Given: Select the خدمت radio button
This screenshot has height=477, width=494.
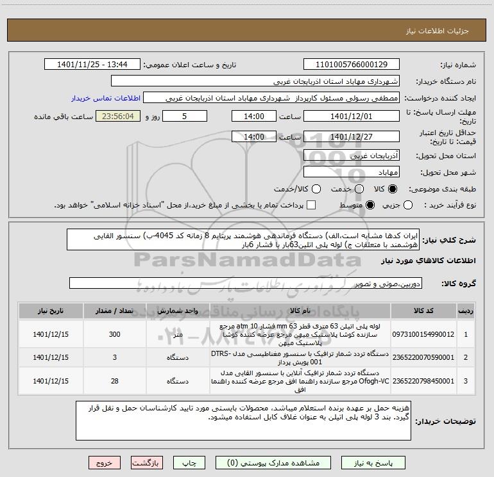Looking at the screenshot, I should point(359,189).
